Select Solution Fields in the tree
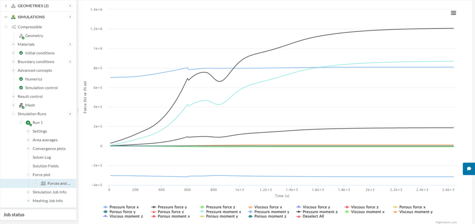 (x=45, y=166)
